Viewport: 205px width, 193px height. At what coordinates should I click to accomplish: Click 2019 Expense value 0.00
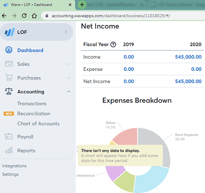pos(129,69)
